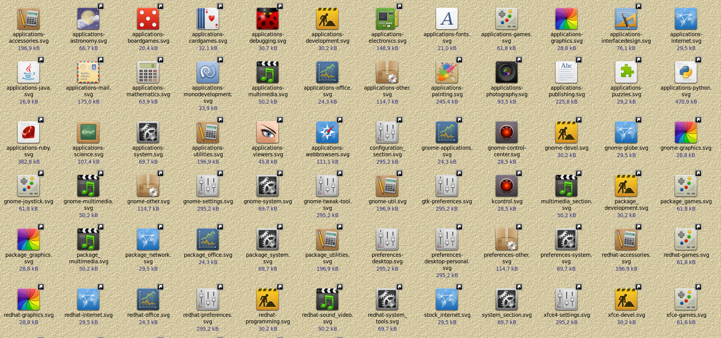The image size is (721, 338).
Task: Select the applications-interfacedesign.svg icon
Action: click(x=626, y=18)
